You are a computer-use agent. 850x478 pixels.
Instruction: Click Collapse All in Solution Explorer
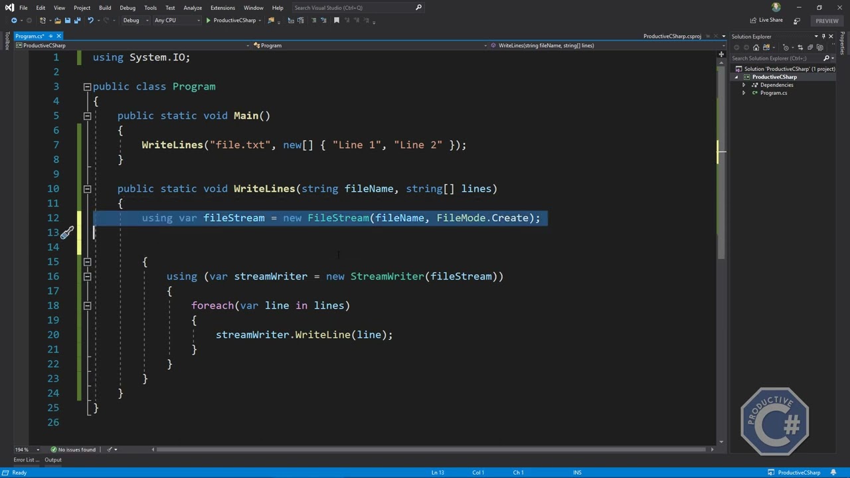(810, 48)
